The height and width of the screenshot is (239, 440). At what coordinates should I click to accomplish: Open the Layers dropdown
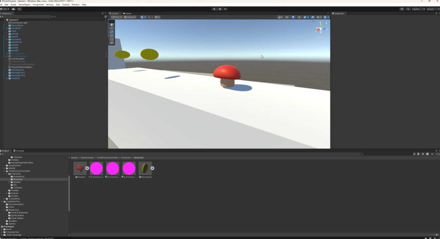[418, 9]
